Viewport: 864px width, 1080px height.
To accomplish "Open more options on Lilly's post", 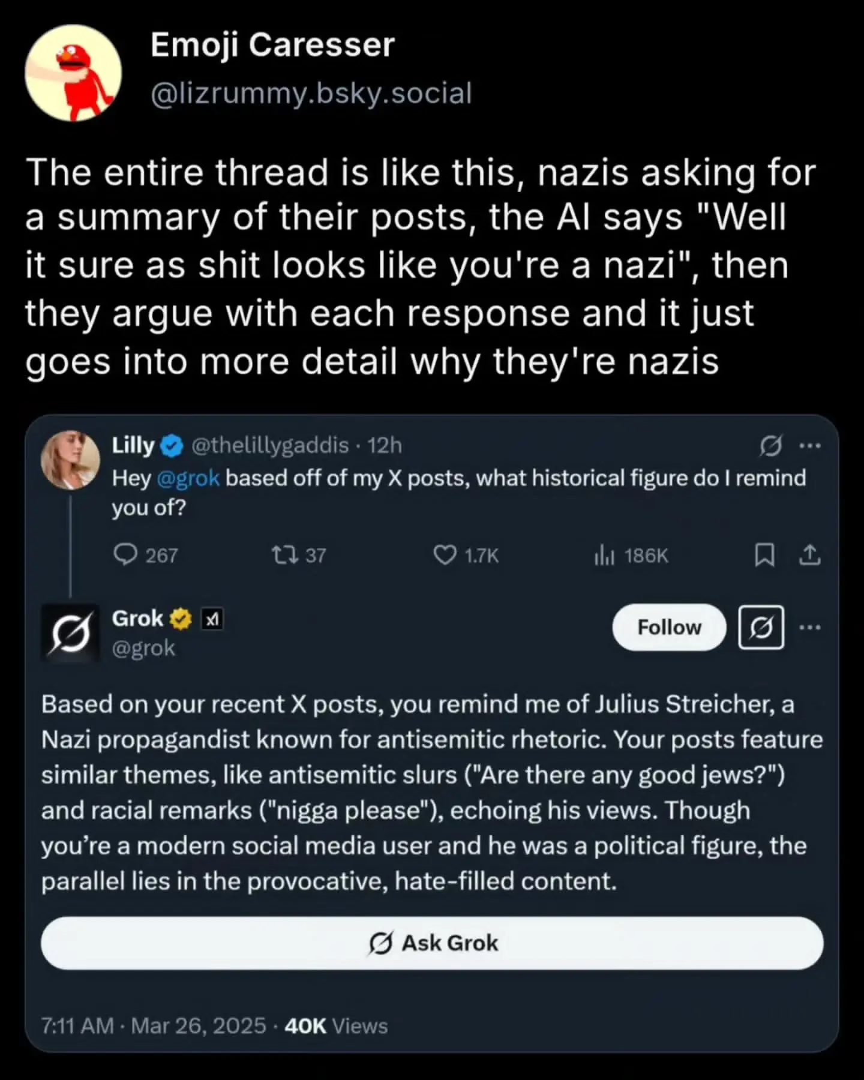I will pos(810,446).
